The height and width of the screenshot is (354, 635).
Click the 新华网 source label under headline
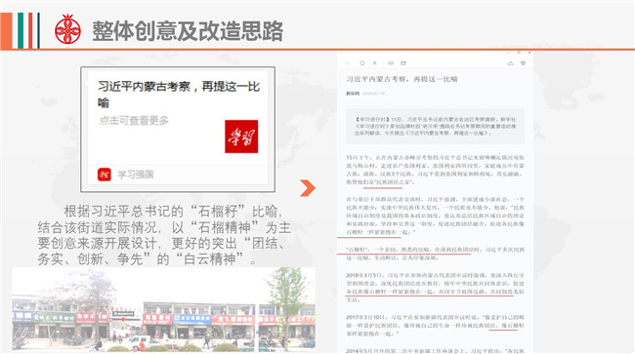353,94
